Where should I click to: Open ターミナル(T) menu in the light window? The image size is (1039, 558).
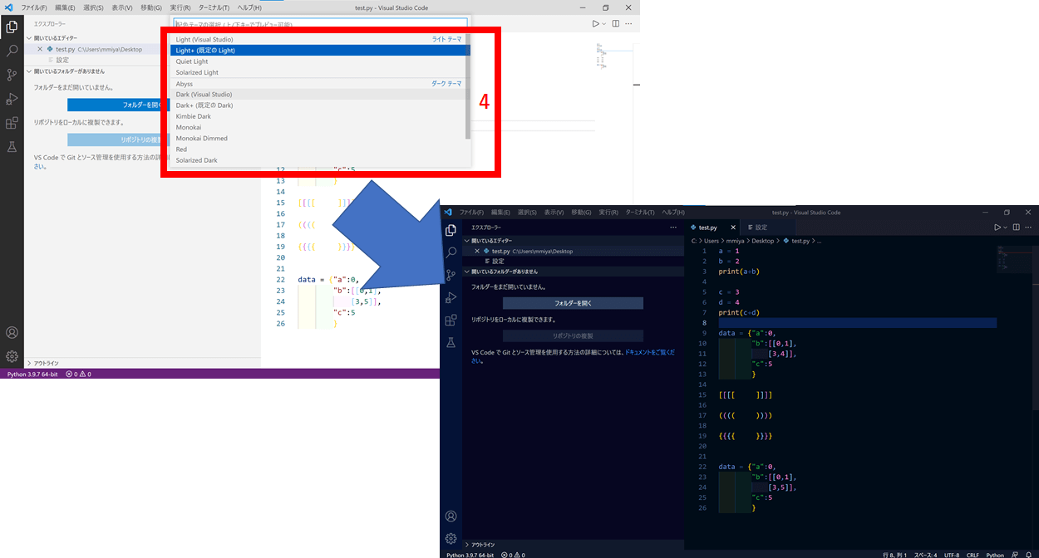coord(214,7)
